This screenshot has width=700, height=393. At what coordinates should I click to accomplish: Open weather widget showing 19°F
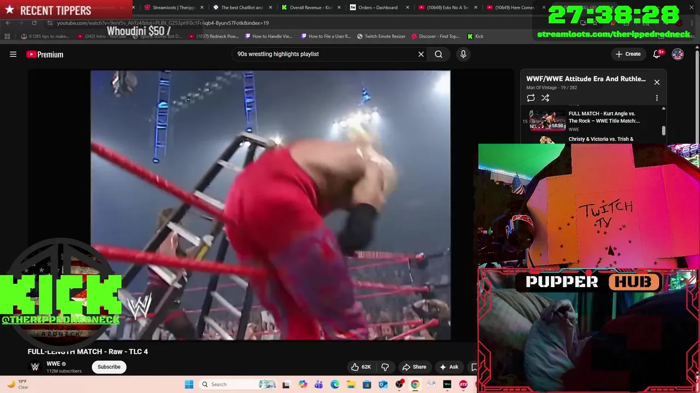17,384
